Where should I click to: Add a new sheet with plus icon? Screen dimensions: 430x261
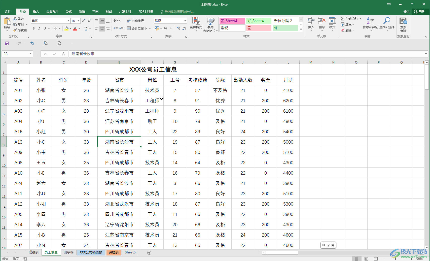point(149,252)
